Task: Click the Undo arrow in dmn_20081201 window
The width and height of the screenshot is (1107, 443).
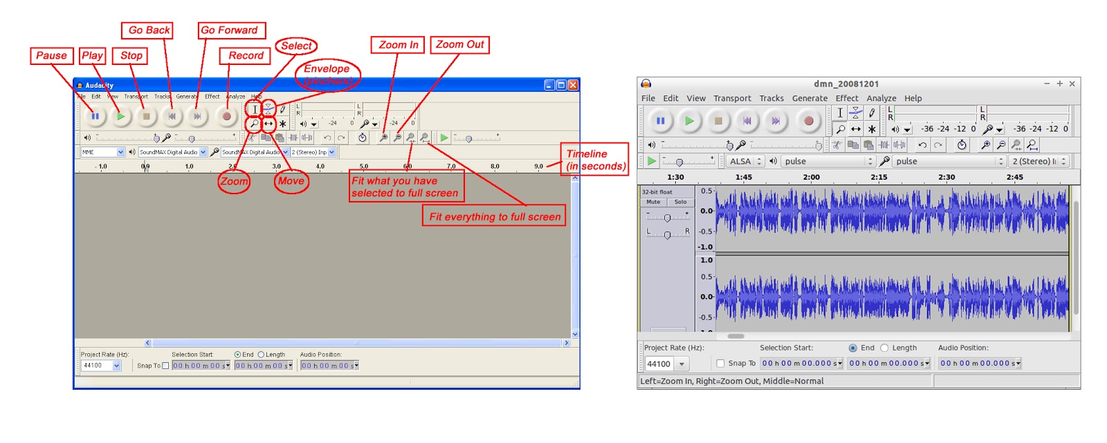Action: pos(922,145)
